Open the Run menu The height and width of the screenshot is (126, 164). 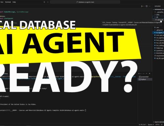coord(2,2)
